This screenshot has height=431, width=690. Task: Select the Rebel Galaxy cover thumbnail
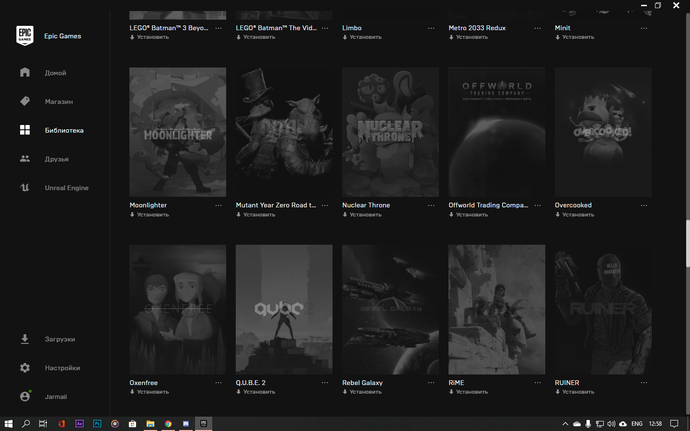pyautogui.click(x=391, y=309)
